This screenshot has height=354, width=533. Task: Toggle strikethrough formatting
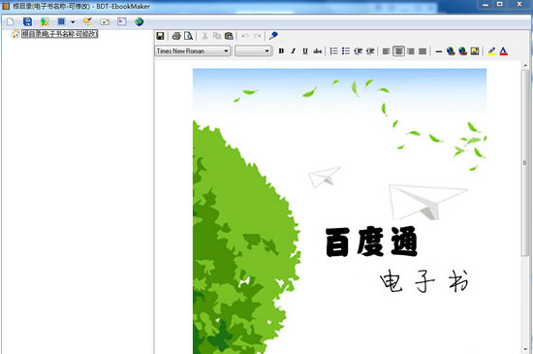[318, 51]
